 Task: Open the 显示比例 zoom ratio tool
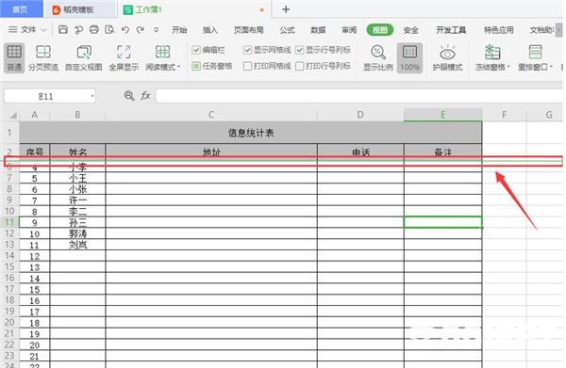(377, 57)
